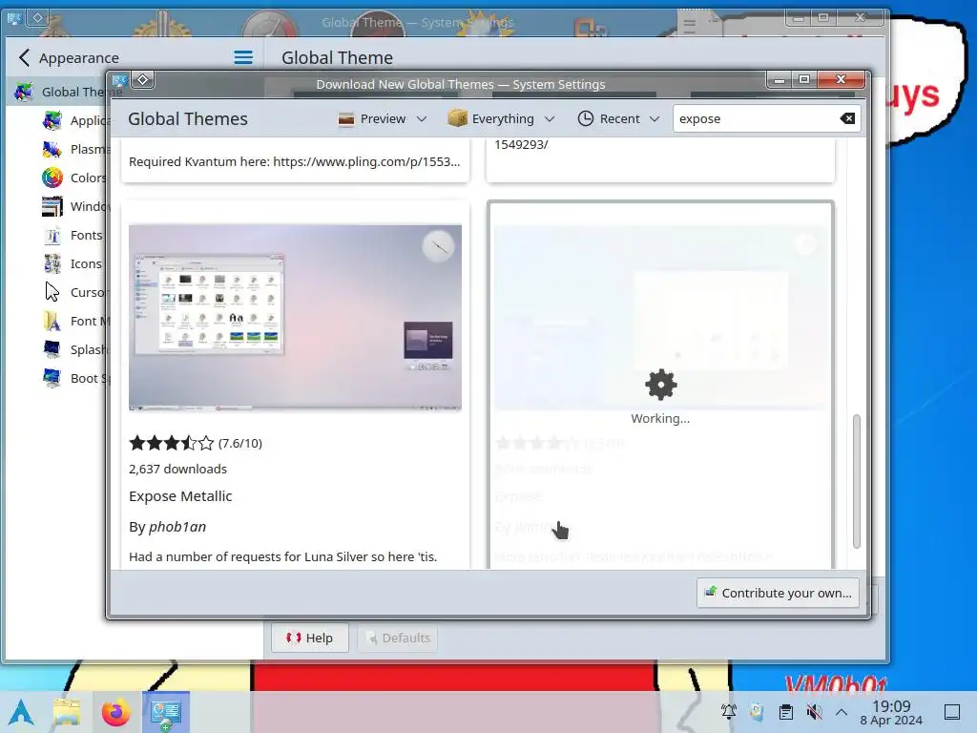Open the Cursors sidebar icon
Screen dimensions: 977x733
coord(52,292)
